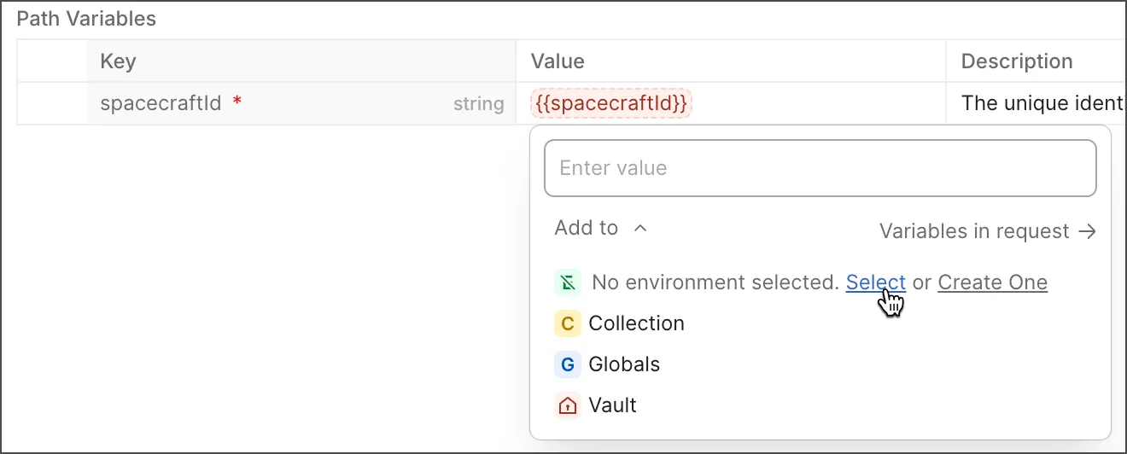Screen dimensions: 1127x454
Task: Click the Add to label
Action: pos(586,228)
